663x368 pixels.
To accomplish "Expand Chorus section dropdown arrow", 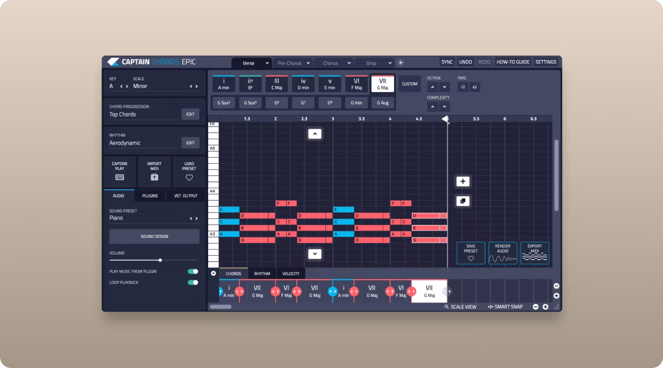I will coord(349,63).
